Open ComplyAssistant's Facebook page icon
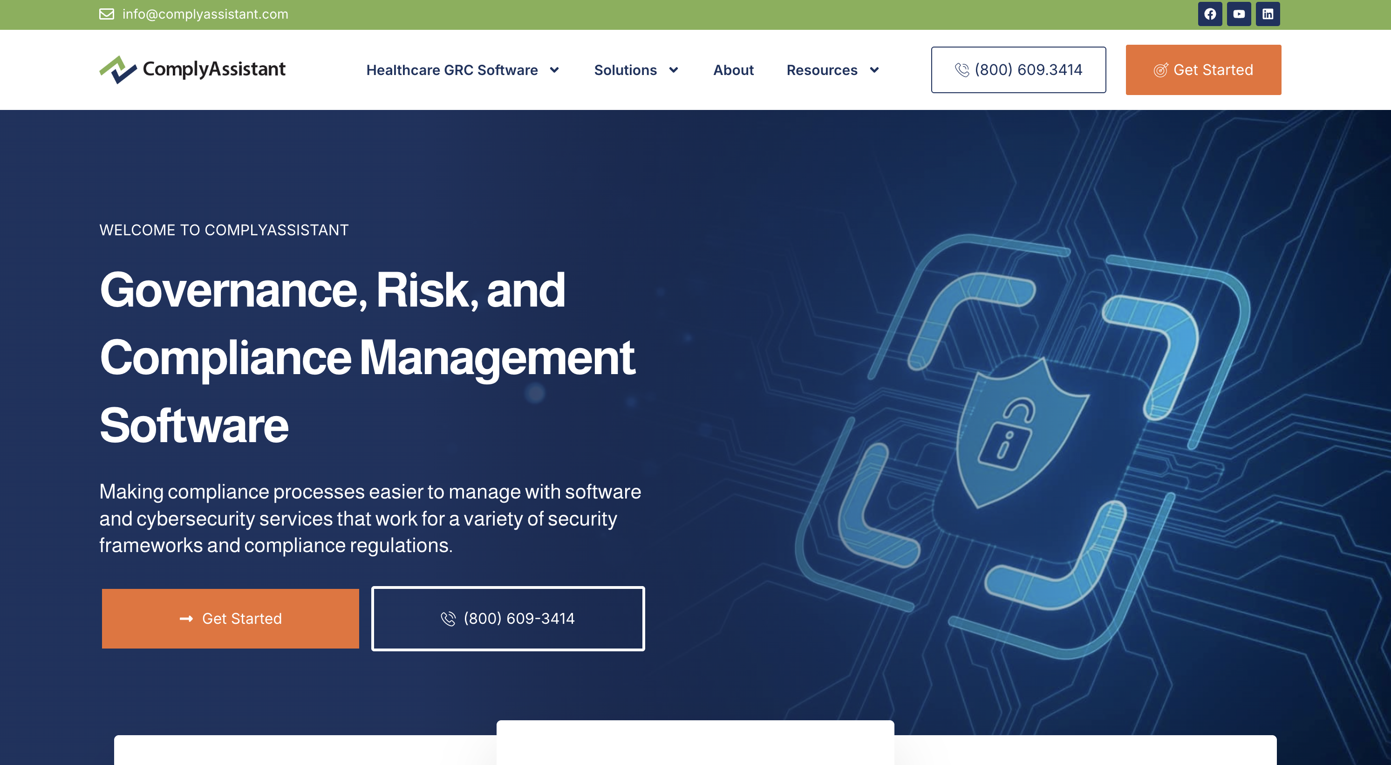1391x765 pixels. coord(1211,14)
